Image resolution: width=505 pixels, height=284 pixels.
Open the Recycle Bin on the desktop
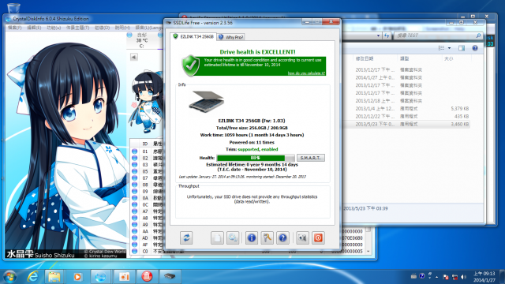13,9
